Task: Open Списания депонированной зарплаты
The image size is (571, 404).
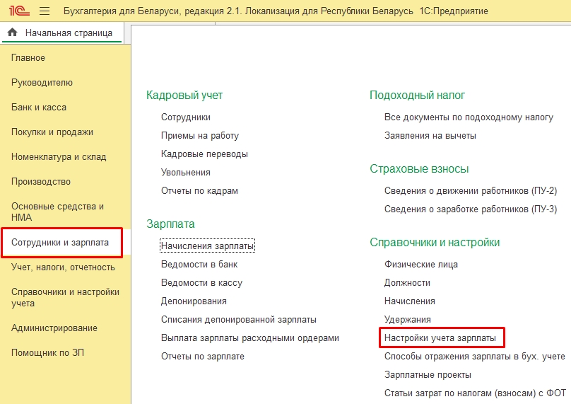Action: (239, 320)
